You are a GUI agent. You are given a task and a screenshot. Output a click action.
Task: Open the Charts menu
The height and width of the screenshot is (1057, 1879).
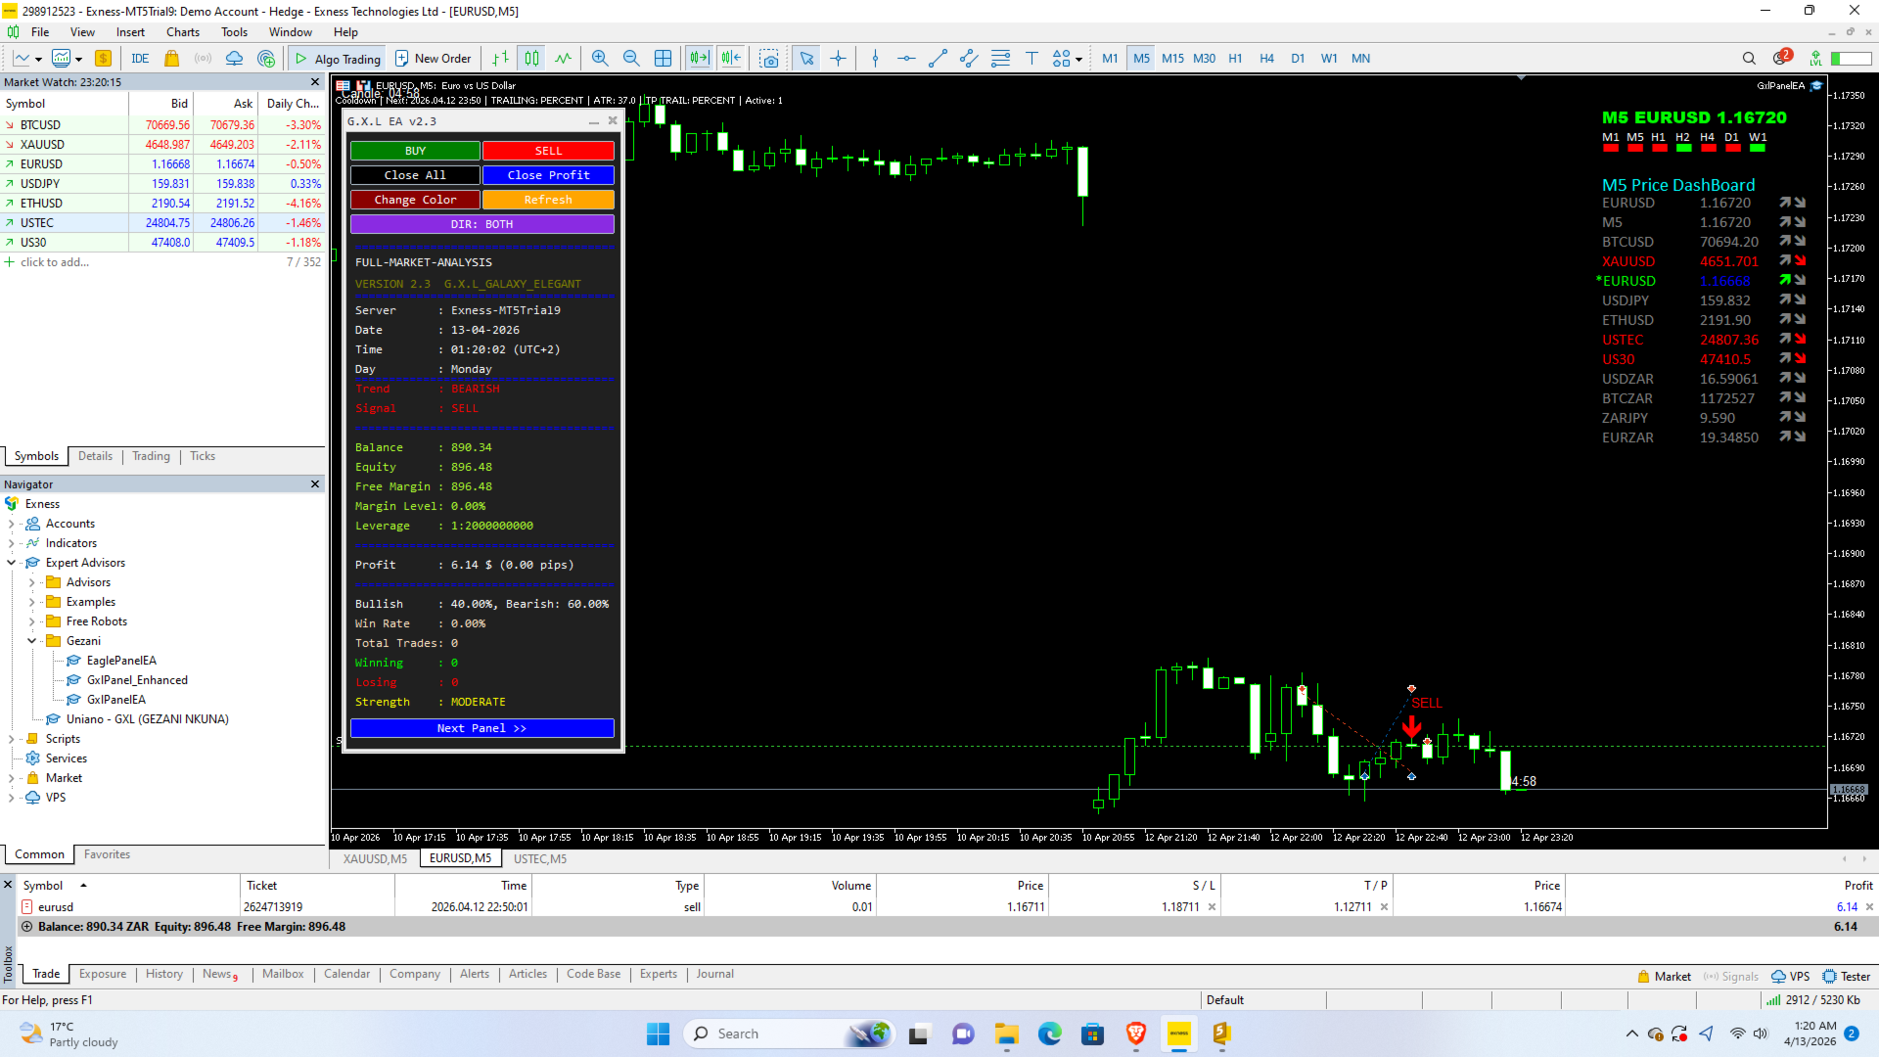[183, 32]
